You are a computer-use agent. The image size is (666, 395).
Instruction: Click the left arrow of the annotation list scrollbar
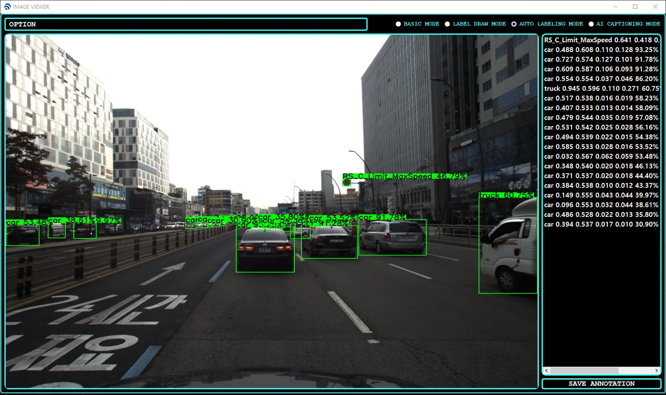(x=547, y=371)
